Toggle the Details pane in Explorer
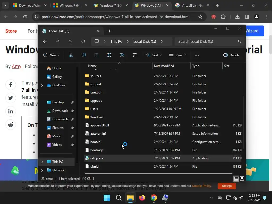Image resolution: width=272 pixels, height=204 pixels. pos(231,55)
